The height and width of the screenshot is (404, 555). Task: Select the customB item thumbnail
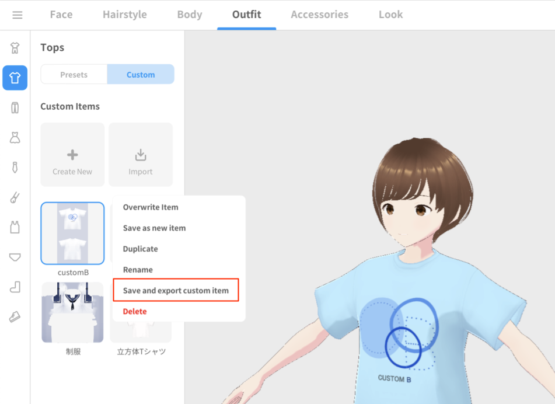pos(72,234)
